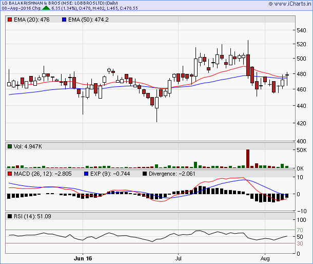Click the www.iCharts.in copyright text
This screenshot has height=264, width=313.
click(290, 4)
